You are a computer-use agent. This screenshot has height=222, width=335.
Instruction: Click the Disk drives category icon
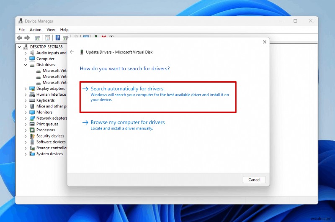pyautogui.click(x=32, y=65)
